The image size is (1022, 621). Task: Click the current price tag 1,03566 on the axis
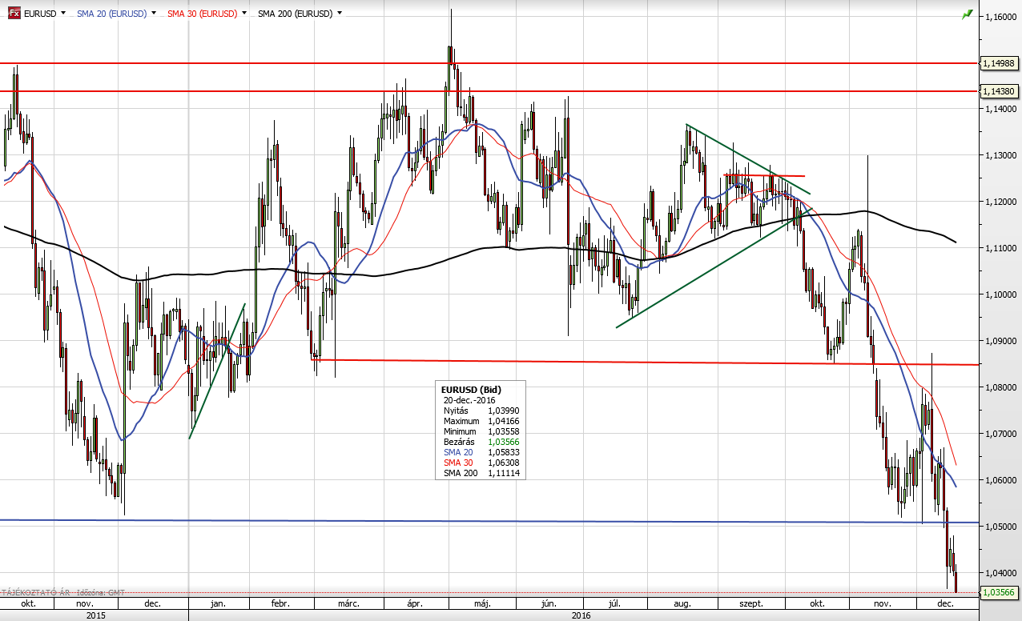coord(1000,592)
